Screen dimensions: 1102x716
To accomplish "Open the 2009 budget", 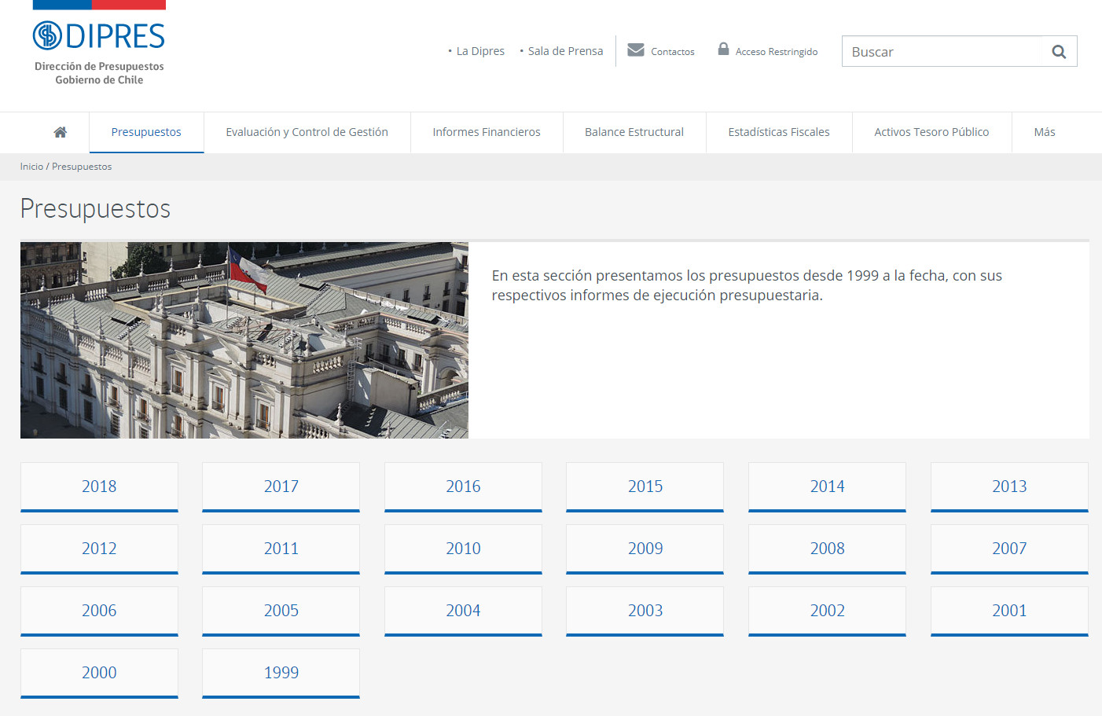I will [x=645, y=549].
